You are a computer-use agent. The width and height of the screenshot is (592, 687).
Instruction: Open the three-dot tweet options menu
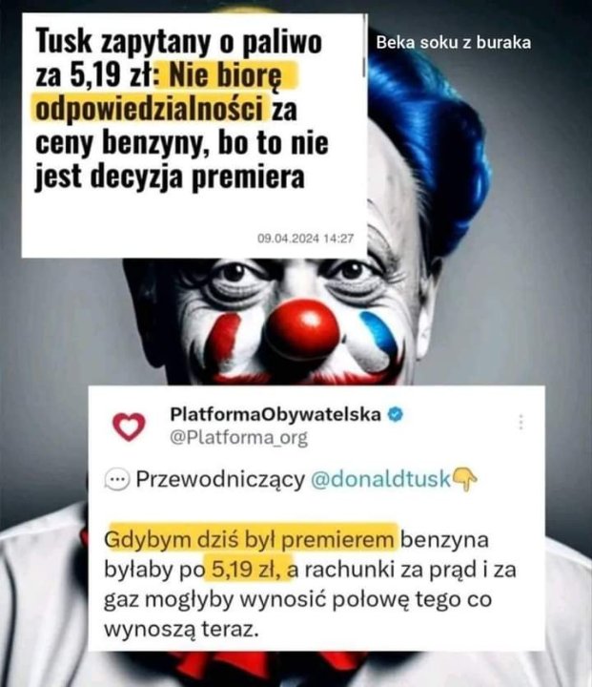click(521, 422)
